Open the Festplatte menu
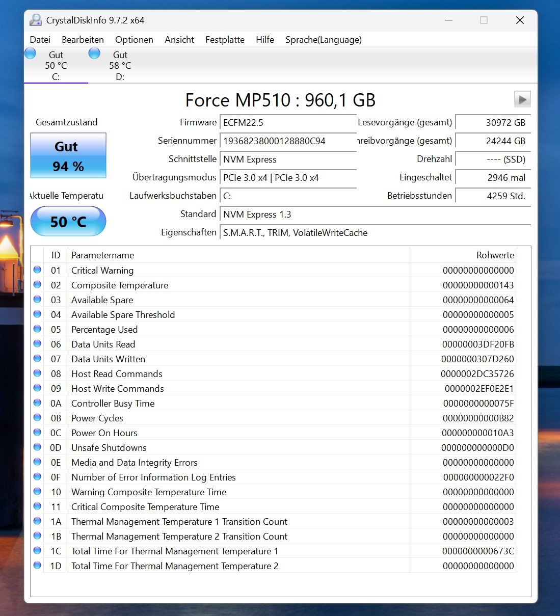The image size is (560, 616). 225,40
